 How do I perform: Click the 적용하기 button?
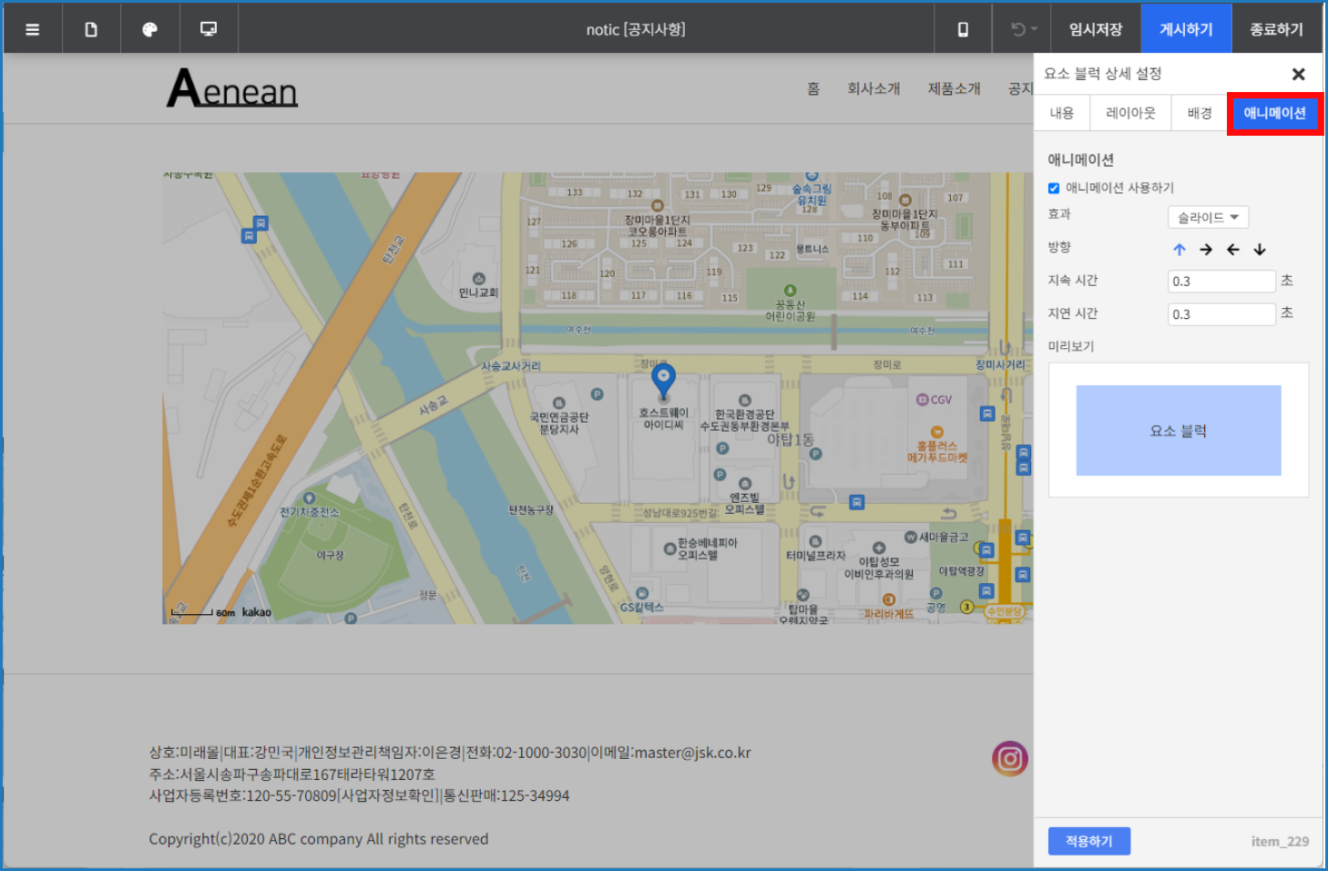[x=1088, y=841]
